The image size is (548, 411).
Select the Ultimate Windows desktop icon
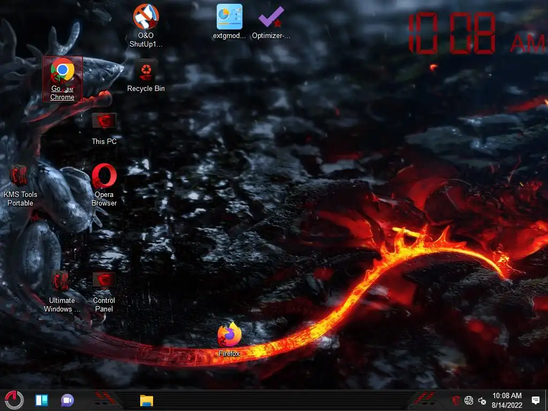(62, 292)
